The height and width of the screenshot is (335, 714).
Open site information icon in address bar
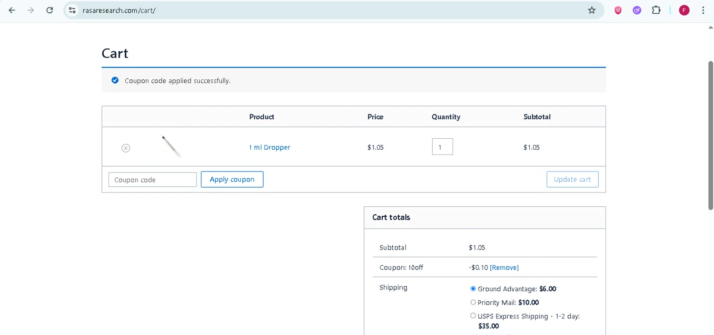72,10
